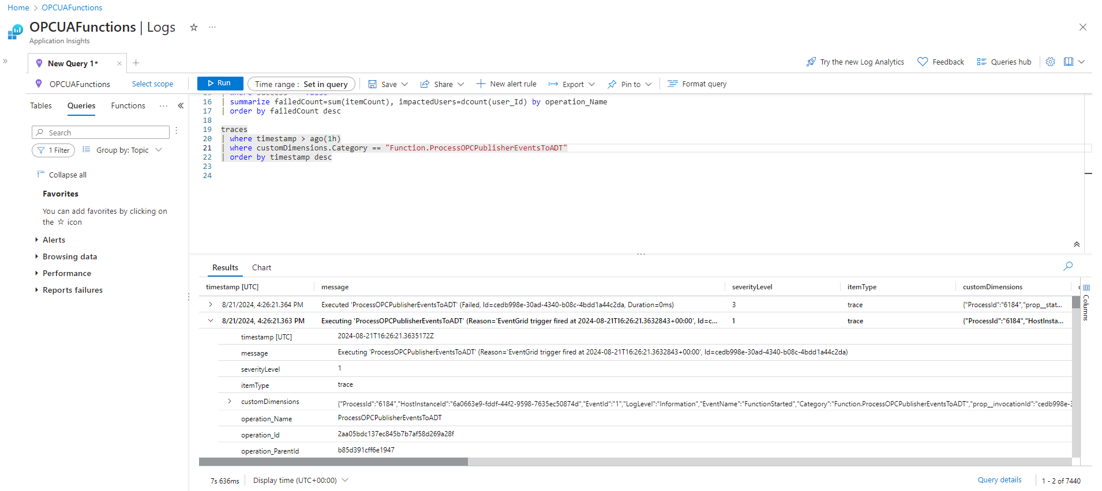
Task: Click the Save disk icon
Action: point(373,84)
